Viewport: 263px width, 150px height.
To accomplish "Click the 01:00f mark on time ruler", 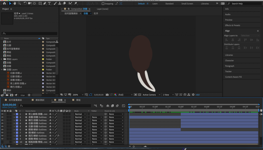I will [155, 107].
